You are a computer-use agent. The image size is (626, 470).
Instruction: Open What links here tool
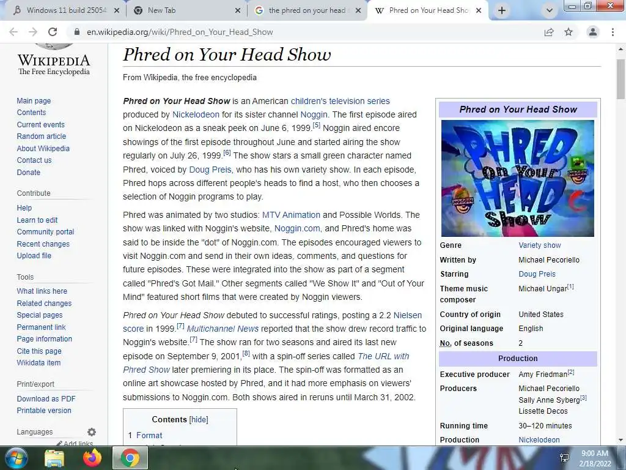(42, 291)
